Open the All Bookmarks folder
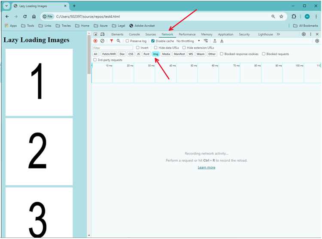 (306, 26)
